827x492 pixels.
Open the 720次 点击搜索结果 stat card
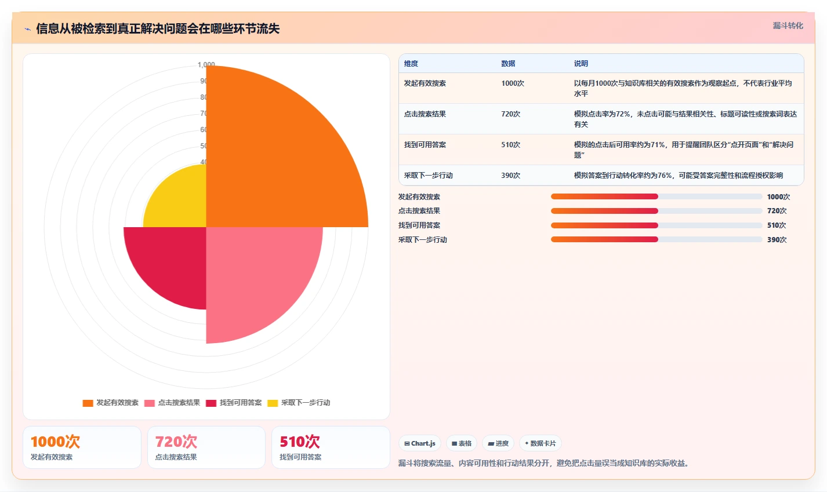pyautogui.click(x=206, y=447)
